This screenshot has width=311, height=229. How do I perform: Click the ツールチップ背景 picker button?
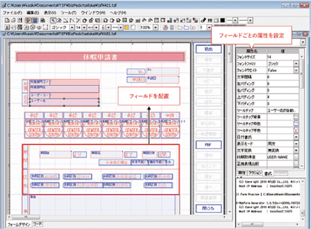[296, 117]
